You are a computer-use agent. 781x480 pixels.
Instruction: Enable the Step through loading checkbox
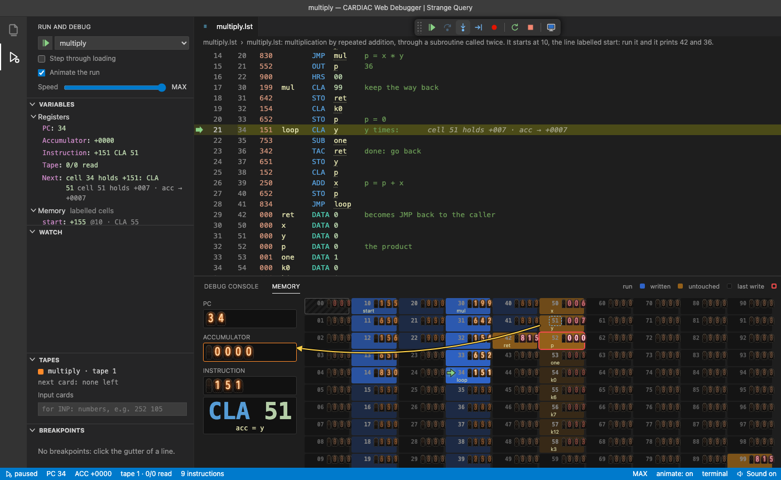click(41, 59)
